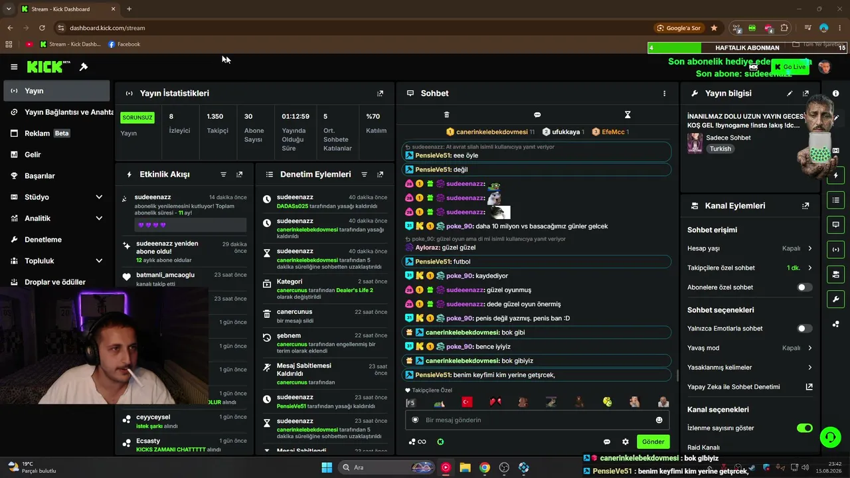Open the user profile avatar in header
Image resolution: width=850 pixels, height=478 pixels.
(x=825, y=67)
